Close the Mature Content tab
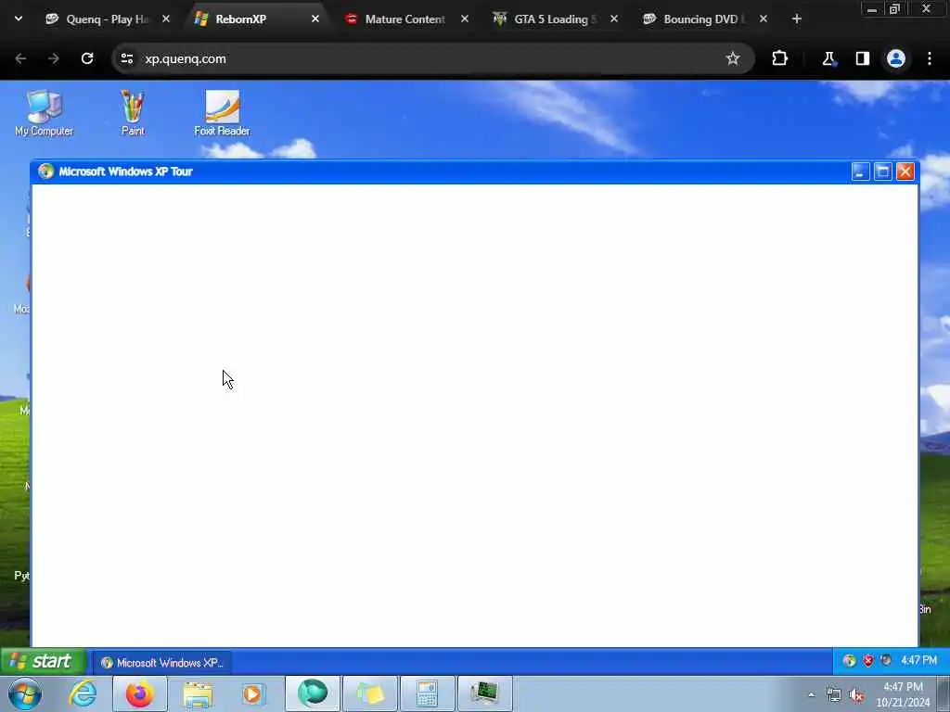The height and width of the screenshot is (712, 950). [465, 19]
